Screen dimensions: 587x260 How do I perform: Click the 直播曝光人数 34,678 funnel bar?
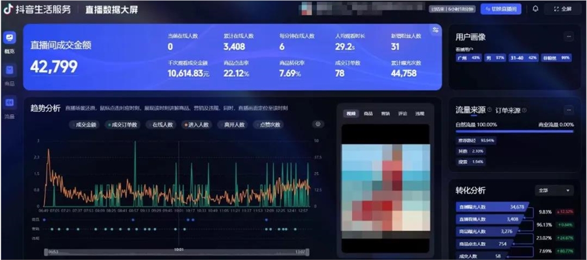tap(492, 207)
